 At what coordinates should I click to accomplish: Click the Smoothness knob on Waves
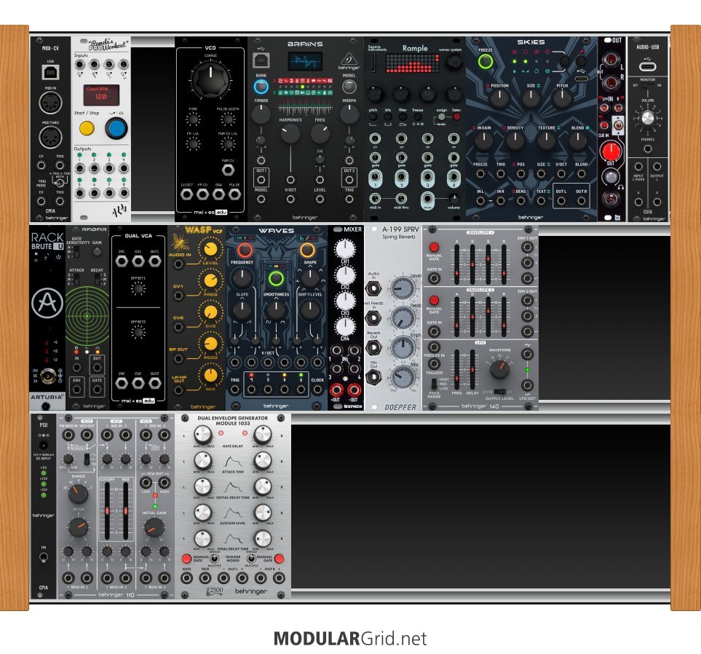(276, 309)
